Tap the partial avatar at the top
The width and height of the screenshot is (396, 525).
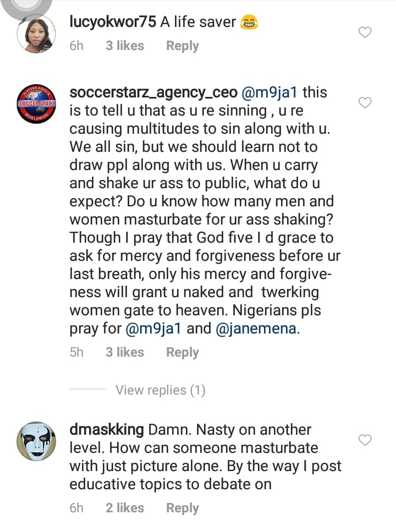pyautogui.click(x=26, y=6)
